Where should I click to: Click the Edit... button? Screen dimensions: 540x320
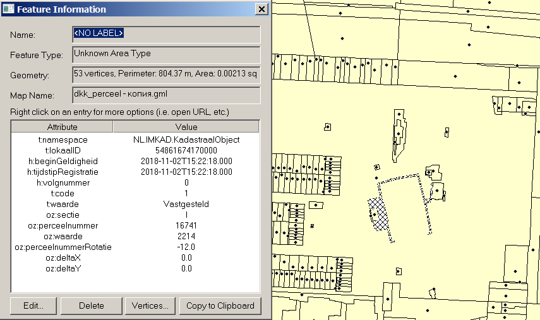pyautogui.click(x=33, y=305)
